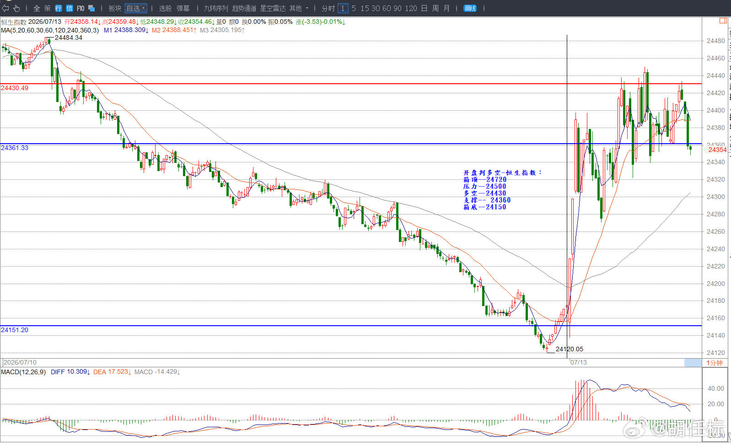Select 趋势通道 indicator

click(x=244, y=8)
